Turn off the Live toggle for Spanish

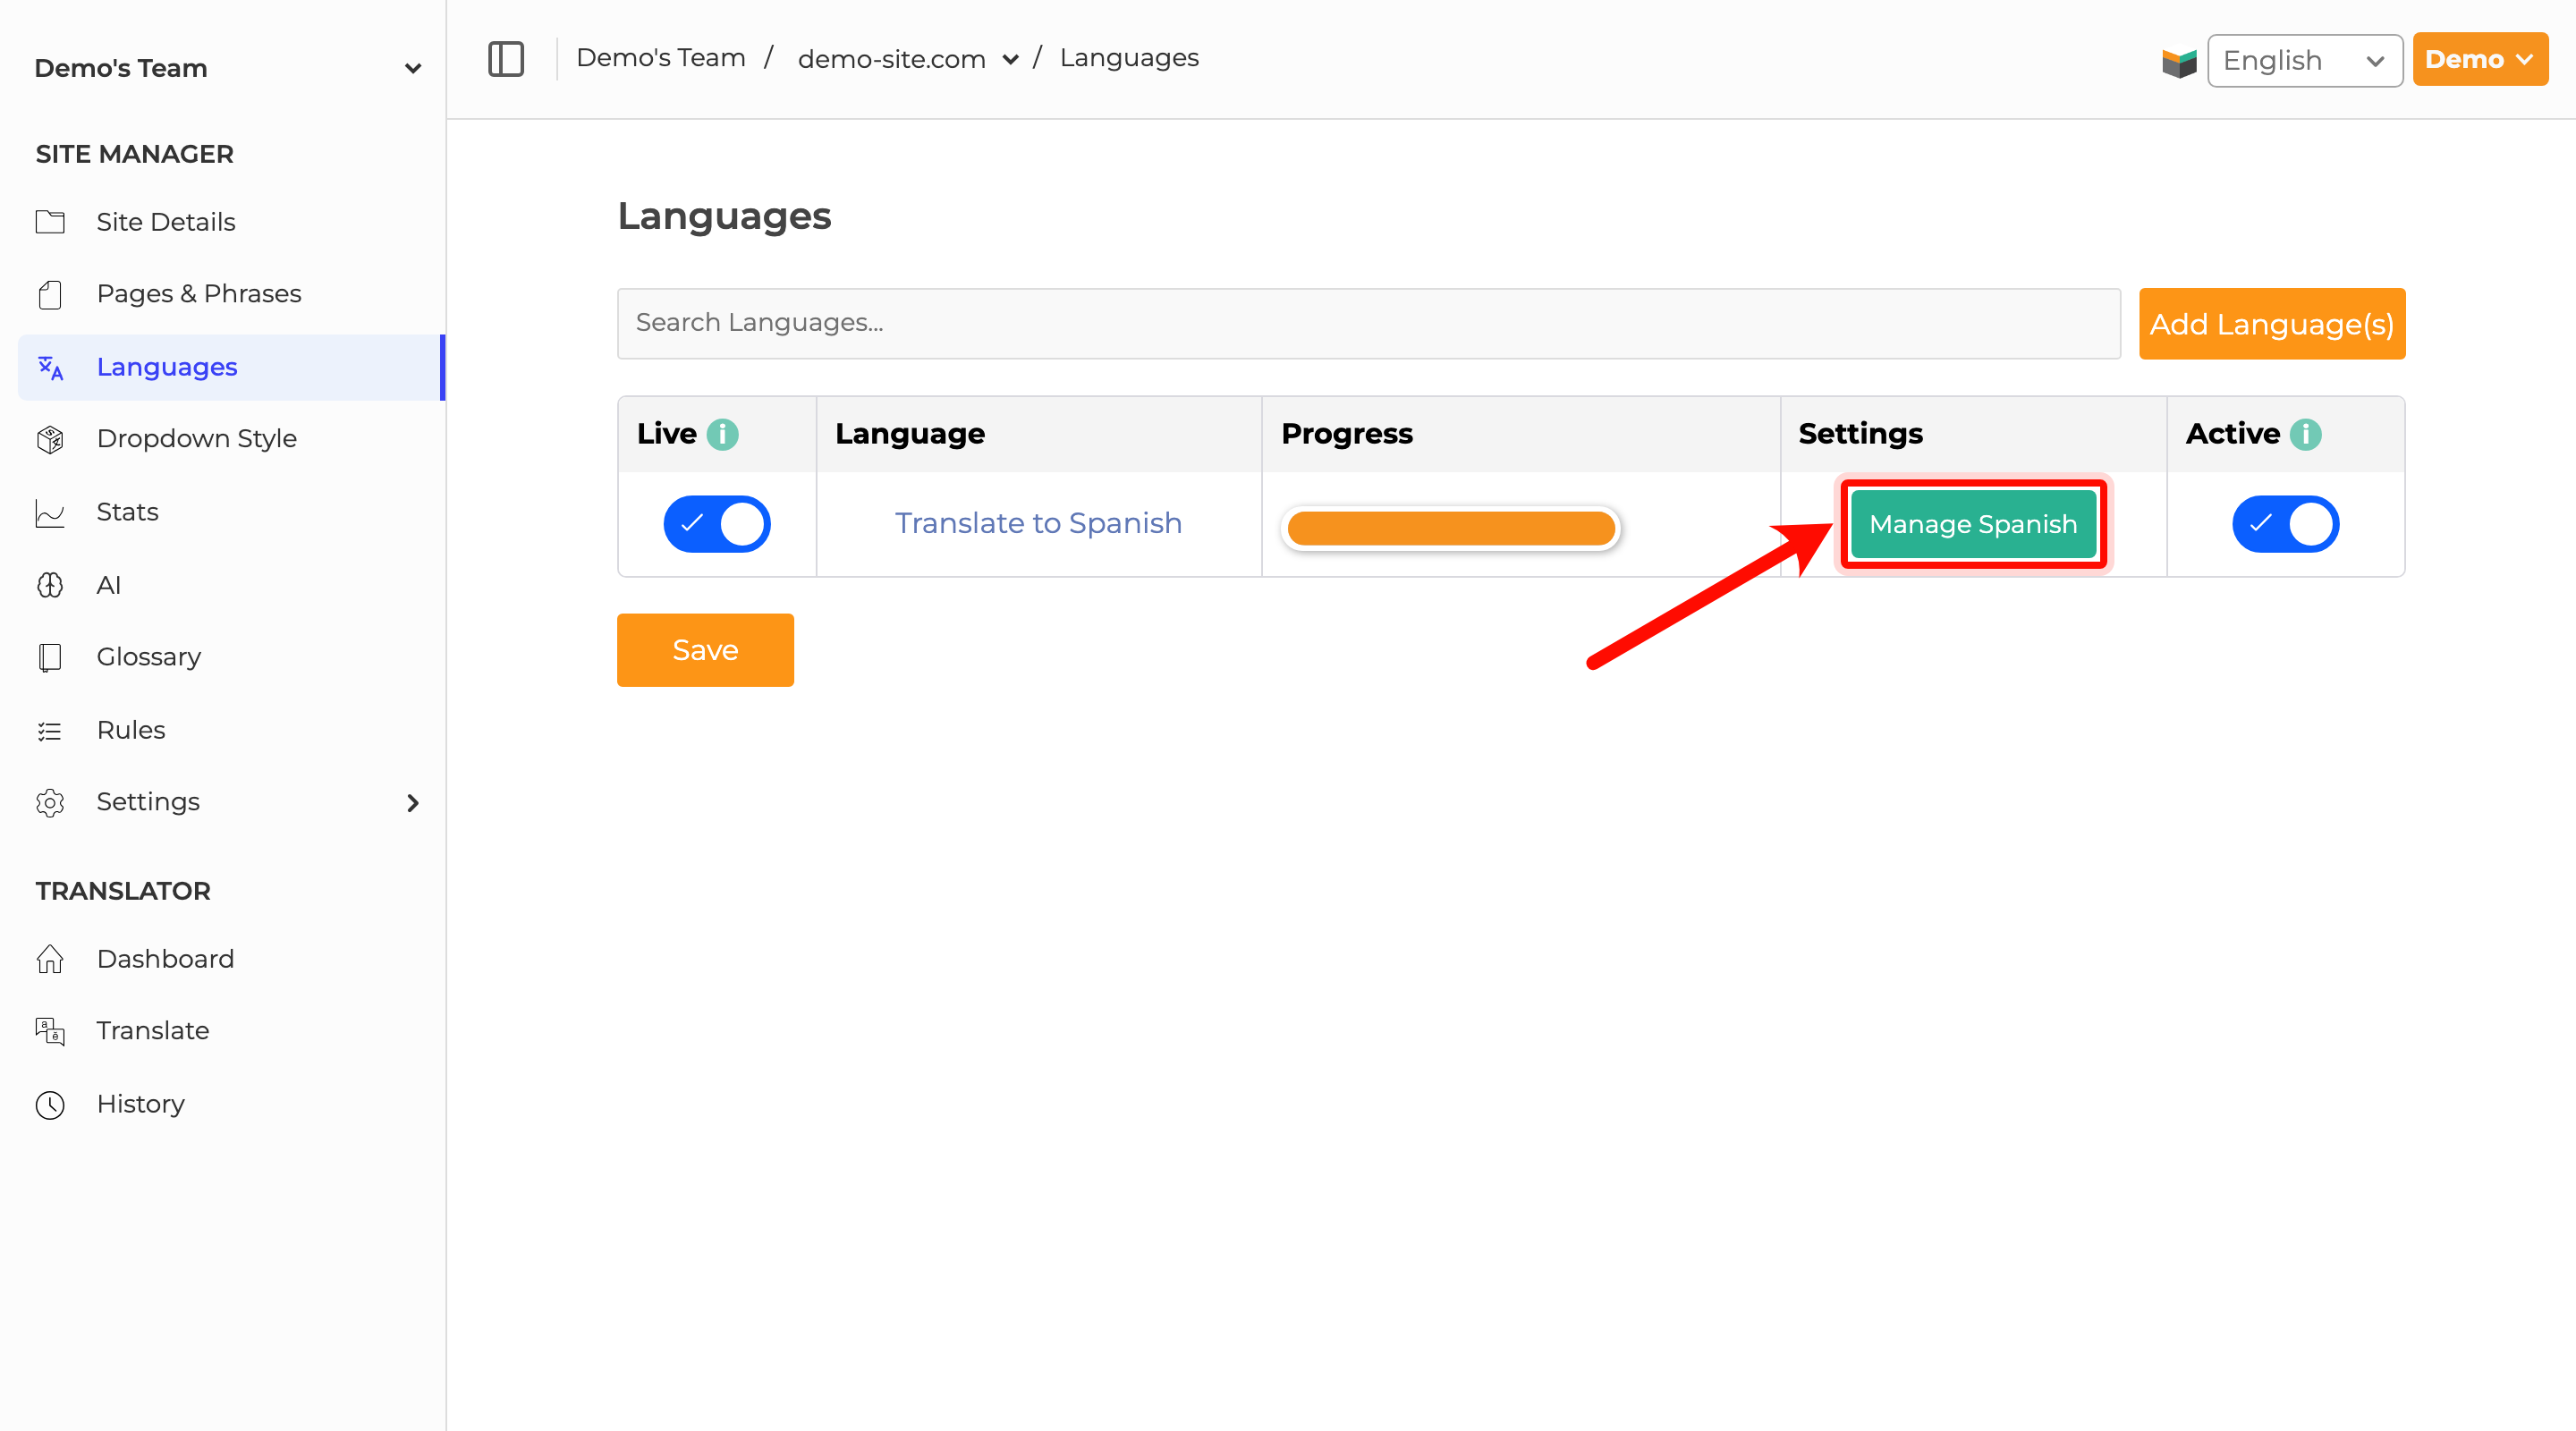(717, 524)
